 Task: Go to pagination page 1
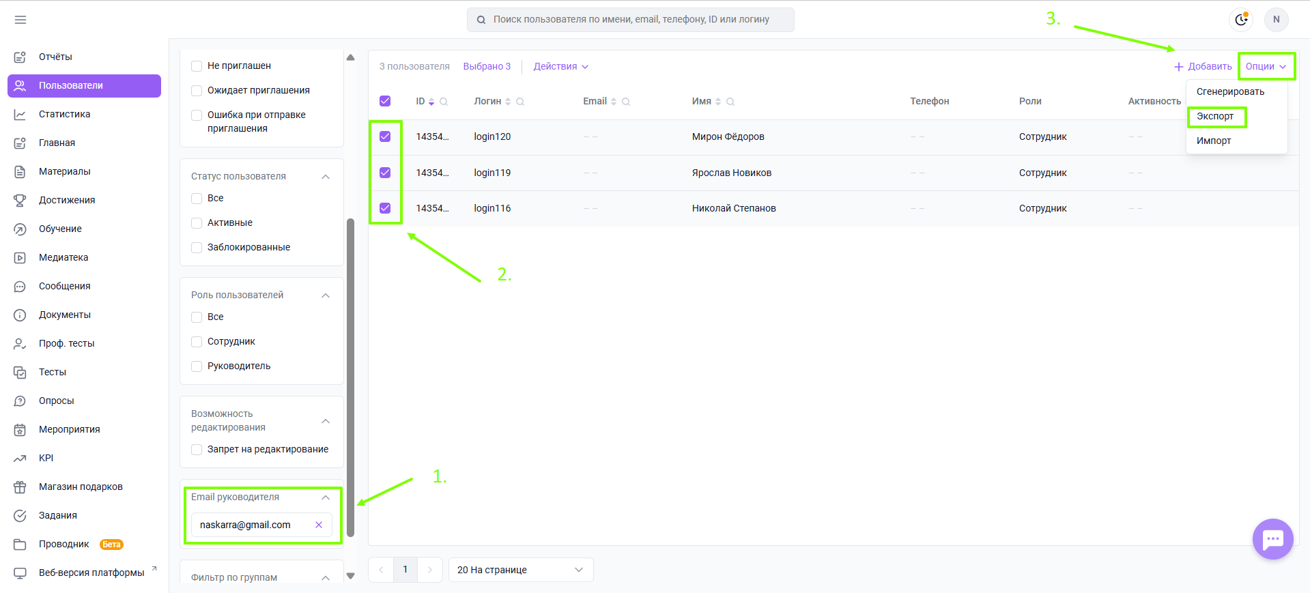405,570
